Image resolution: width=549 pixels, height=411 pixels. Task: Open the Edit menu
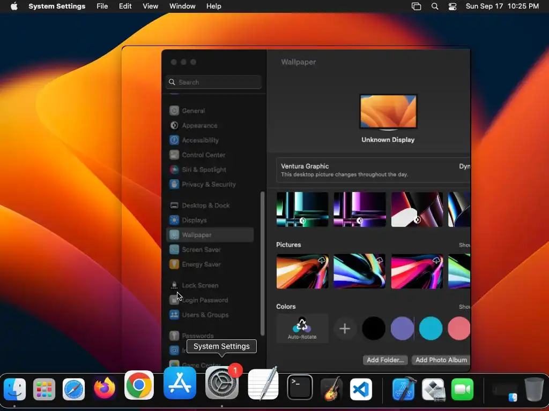tap(125, 6)
